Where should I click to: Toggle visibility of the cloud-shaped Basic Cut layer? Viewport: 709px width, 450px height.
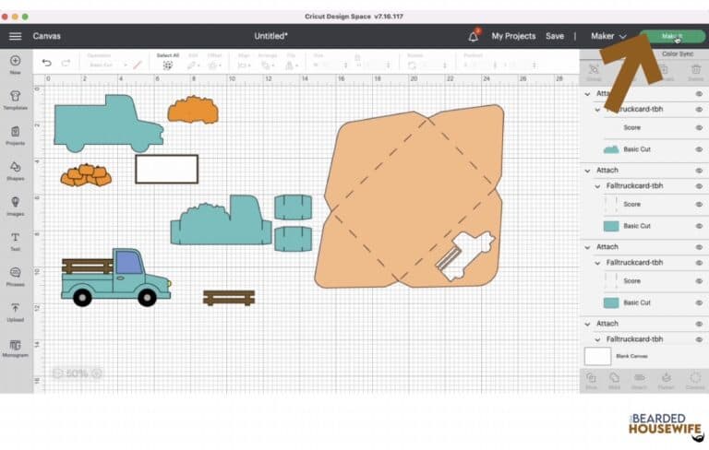tap(698, 148)
